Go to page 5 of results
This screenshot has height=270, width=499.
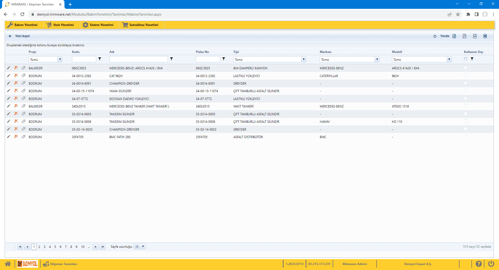55,247
